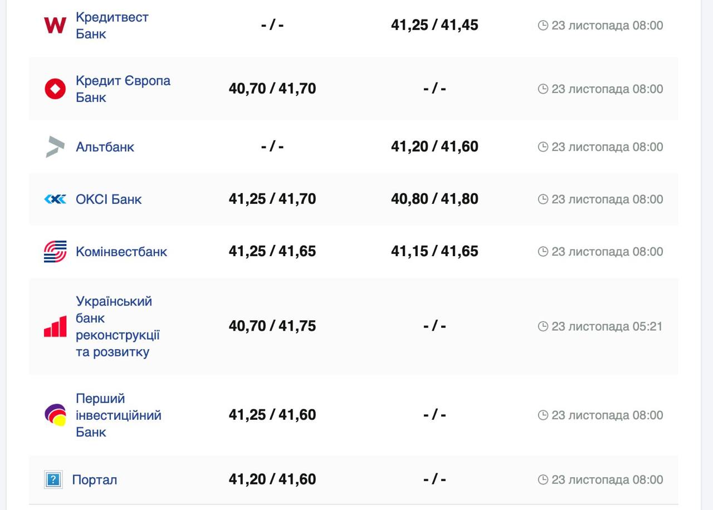
Task: Go to the Комінвестбанк link
Action: click(121, 252)
